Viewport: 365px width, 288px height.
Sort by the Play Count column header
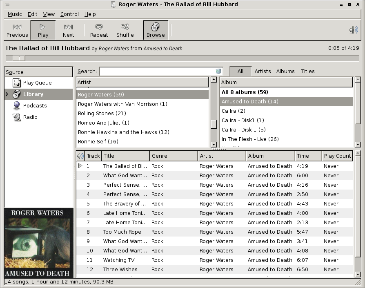click(x=337, y=156)
